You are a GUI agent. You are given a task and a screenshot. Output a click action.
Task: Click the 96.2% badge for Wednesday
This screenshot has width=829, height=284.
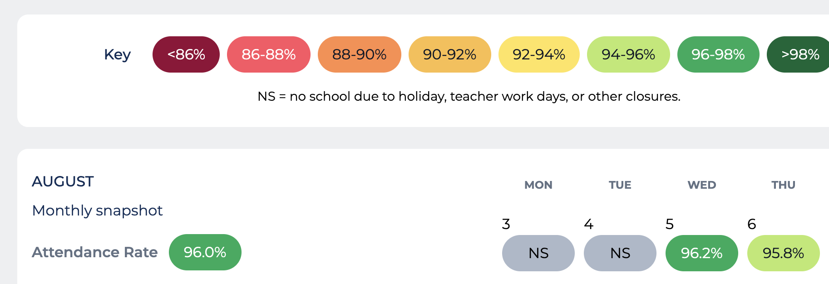(702, 253)
